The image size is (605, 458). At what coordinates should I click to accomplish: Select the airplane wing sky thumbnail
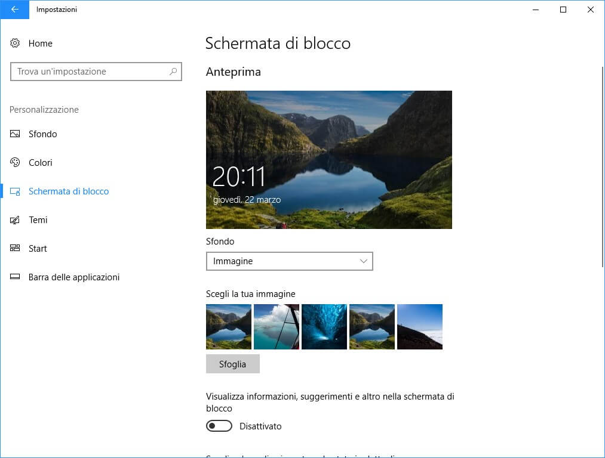coord(277,327)
